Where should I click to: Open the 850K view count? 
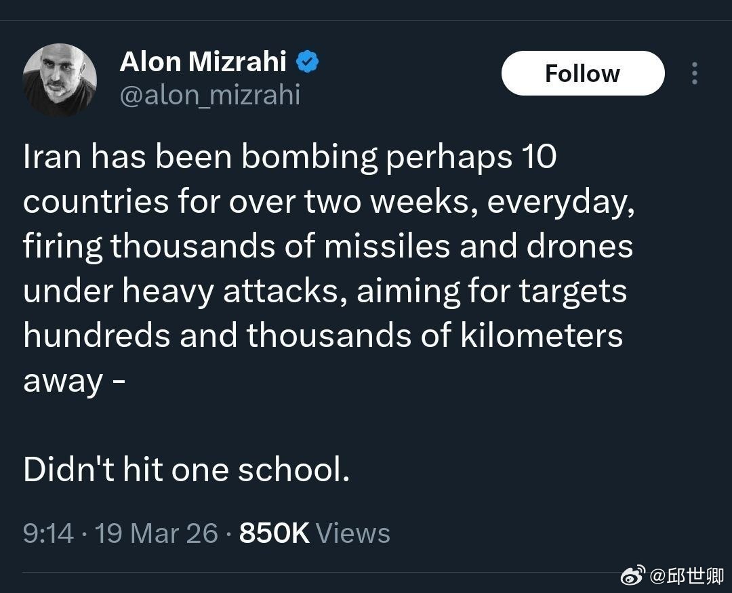pos(274,533)
